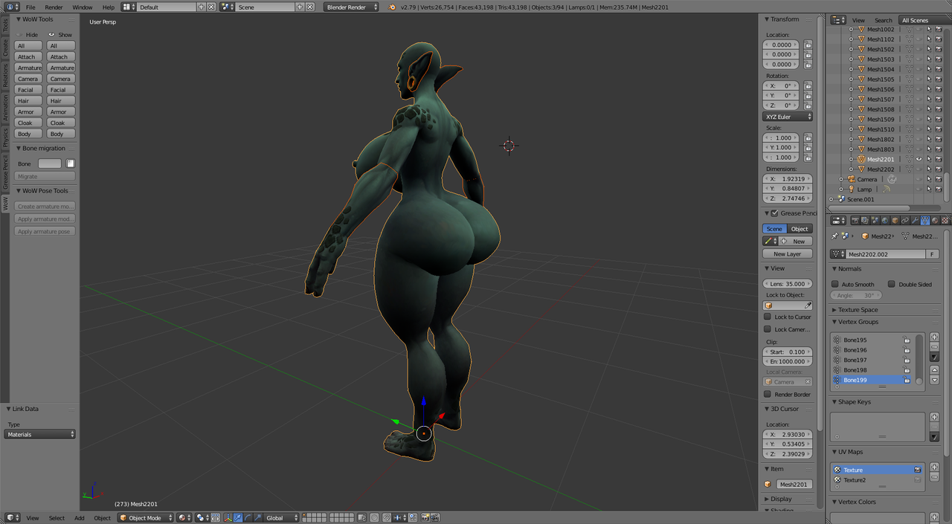This screenshot has width=952, height=524.
Task: Open the Render Layers properties tab icon
Action: (865, 221)
